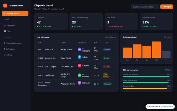Click the Westgate Schools client cell
This screenshot has width=177, height=111.
coord(67,84)
